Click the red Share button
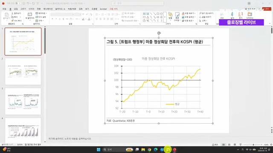Image resolution: width=273 pixels, height=153 pixels. [267, 8]
